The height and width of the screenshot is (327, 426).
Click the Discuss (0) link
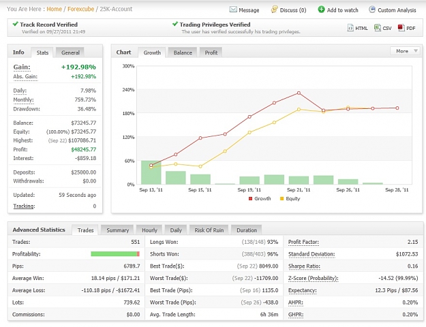click(293, 10)
